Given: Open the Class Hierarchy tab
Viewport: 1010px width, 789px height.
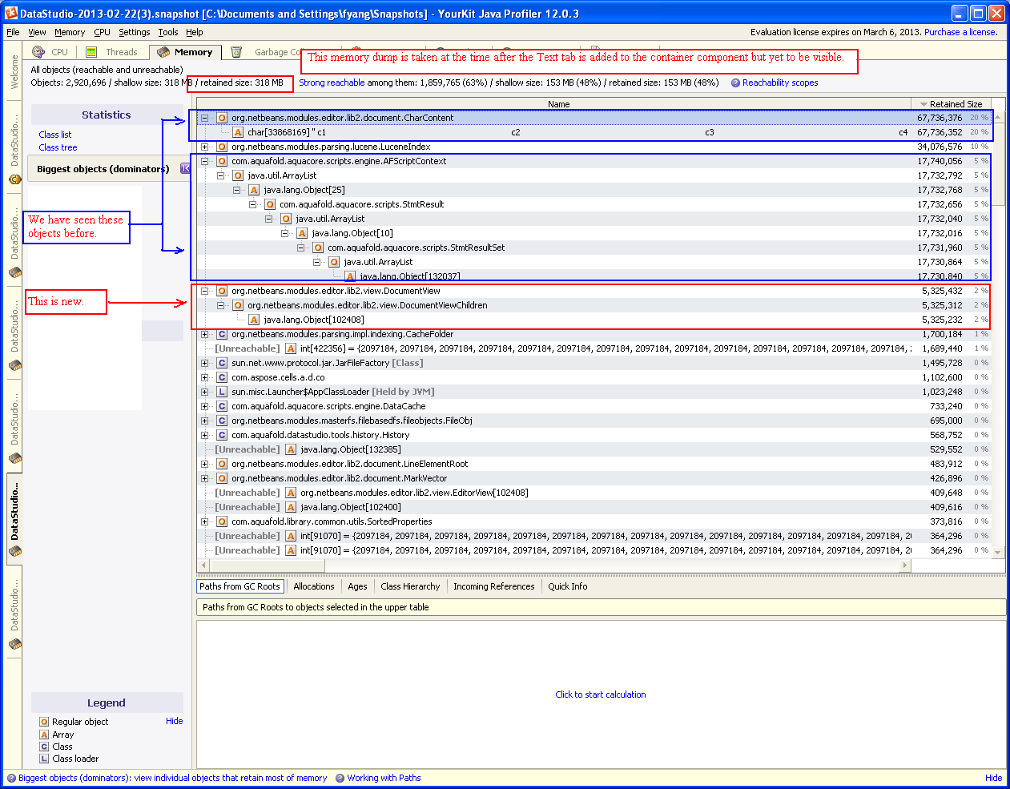Looking at the screenshot, I should point(410,586).
